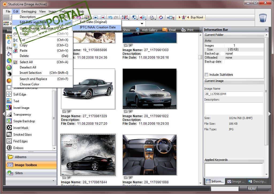Click the effects list scroll down arrow
Image resolution: width=274 pixels, height=194 pixels.
point(54,148)
